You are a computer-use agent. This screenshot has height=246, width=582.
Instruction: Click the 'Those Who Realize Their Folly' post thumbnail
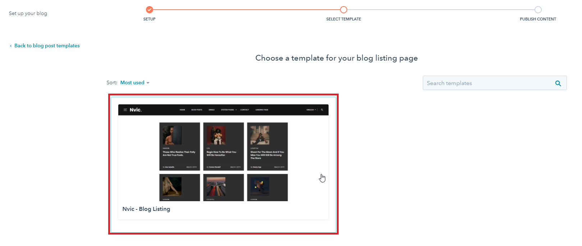[172, 135]
